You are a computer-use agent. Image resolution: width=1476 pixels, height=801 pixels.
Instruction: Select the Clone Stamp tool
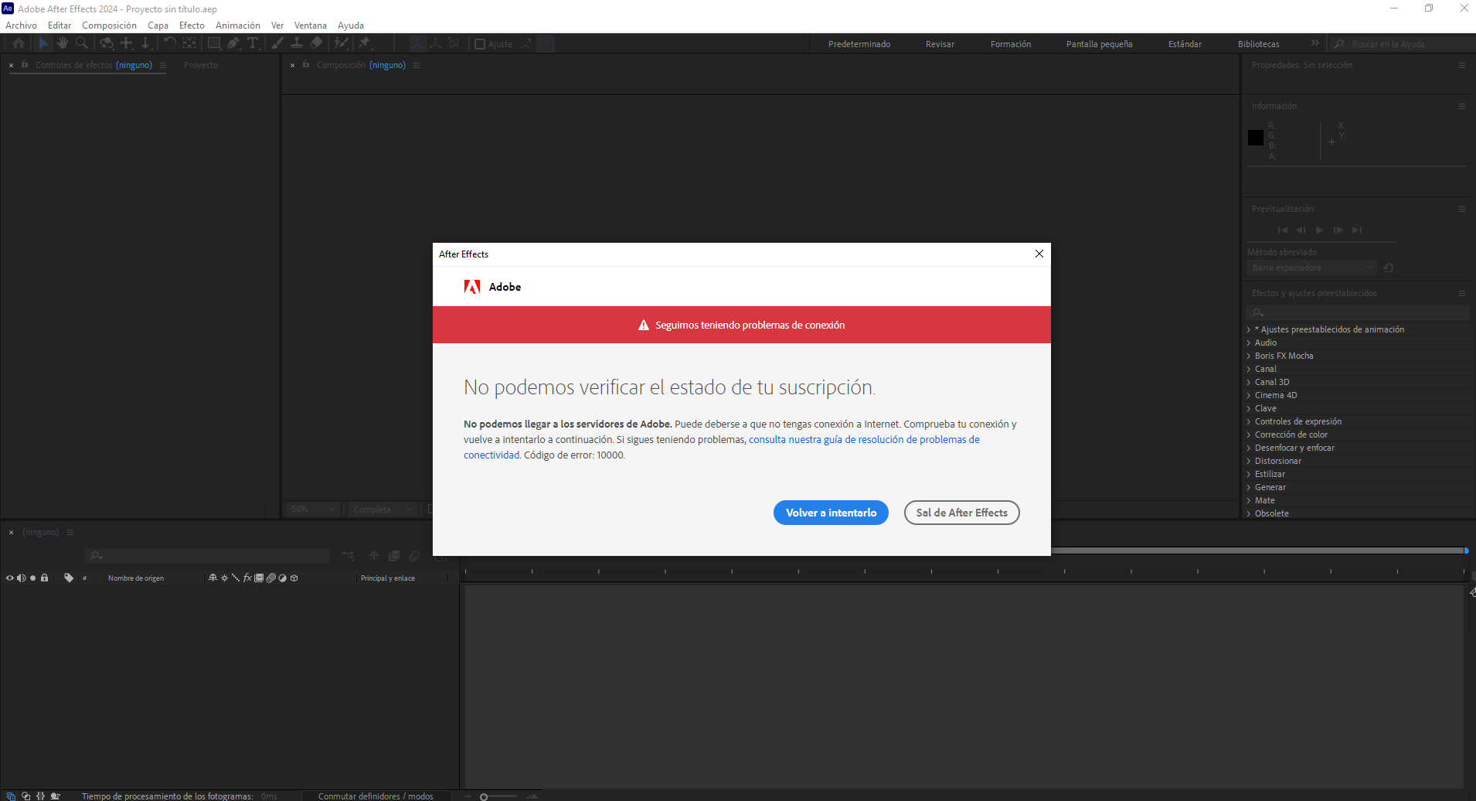pos(298,43)
